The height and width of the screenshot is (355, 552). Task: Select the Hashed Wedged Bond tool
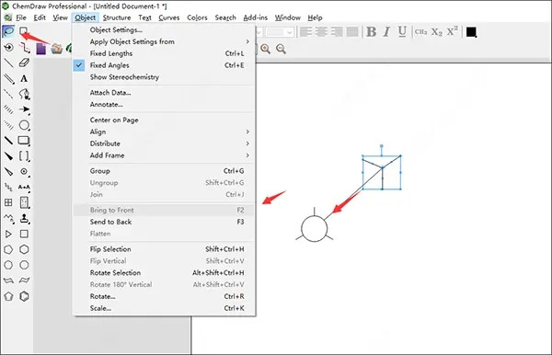(x=8, y=125)
